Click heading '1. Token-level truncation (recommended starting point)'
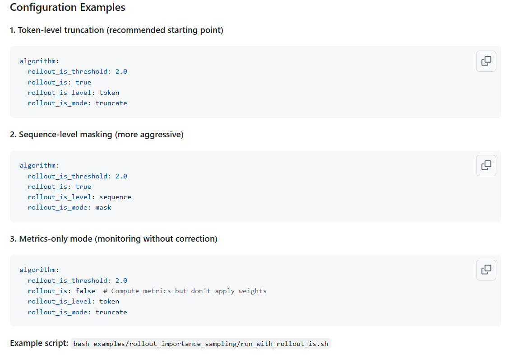 coord(116,30)
